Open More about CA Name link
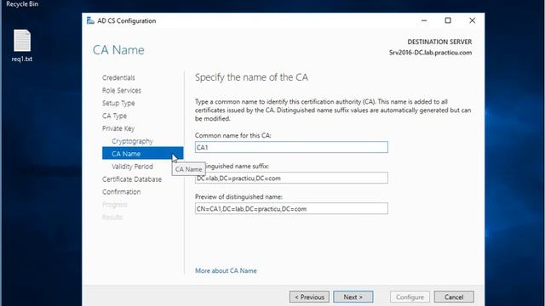 226,270
